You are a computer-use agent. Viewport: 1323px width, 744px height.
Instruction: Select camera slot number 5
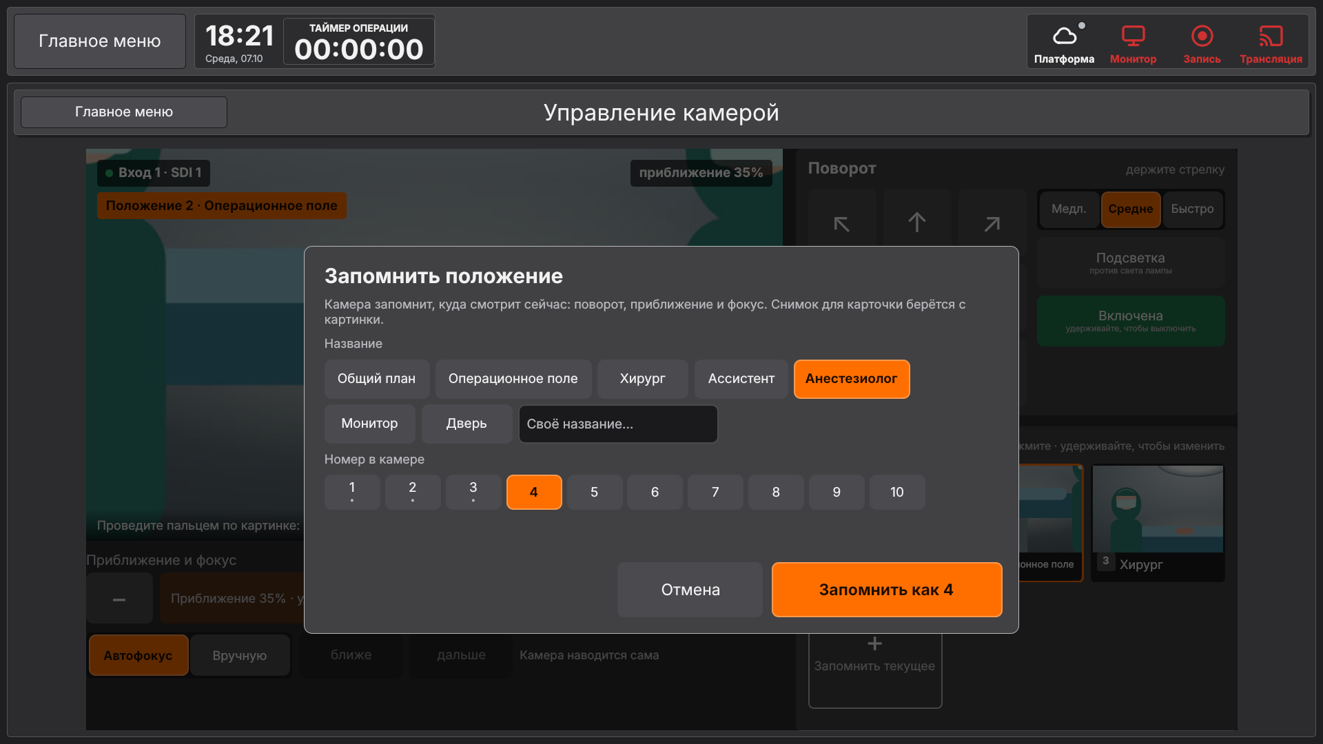point(595,492)
